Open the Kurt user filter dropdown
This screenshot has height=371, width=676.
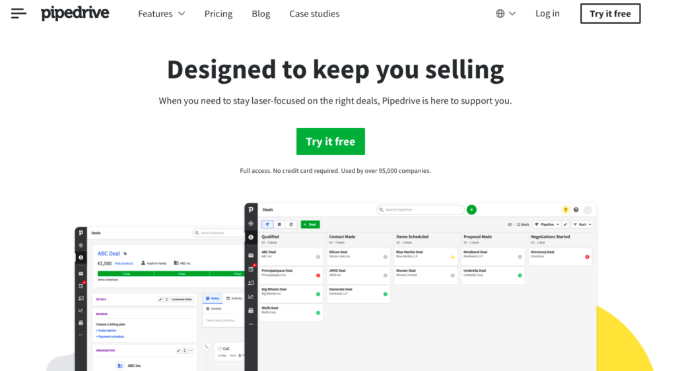click(x=583, y=224)
